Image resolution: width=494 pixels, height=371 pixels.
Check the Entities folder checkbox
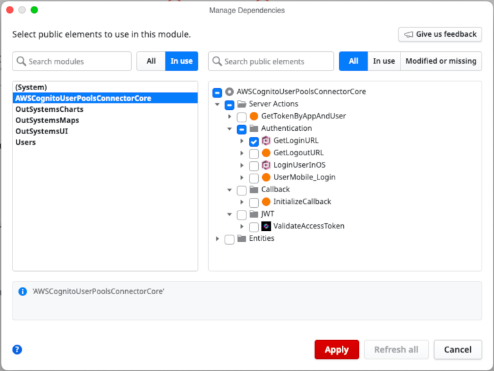point(229,239)
